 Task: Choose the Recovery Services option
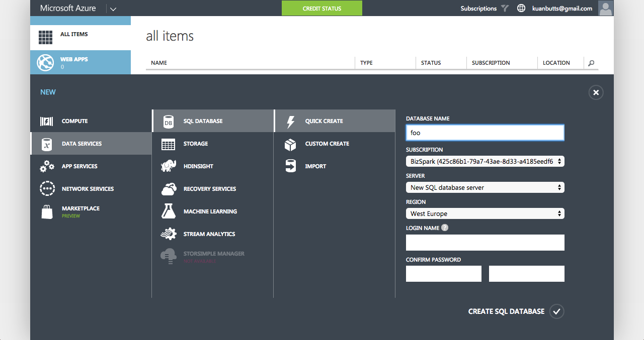pyautogui.click(x=213, y=189)
